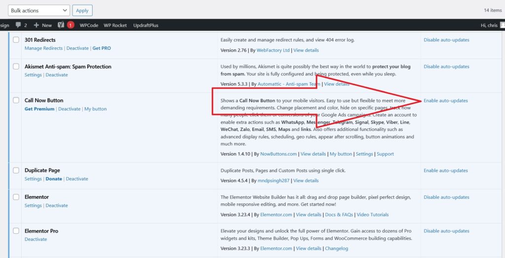Screen dimensions: 505x258
Task: Click Version 1.4.10 text
Action: pyautogui.click(x=236, y=154)
